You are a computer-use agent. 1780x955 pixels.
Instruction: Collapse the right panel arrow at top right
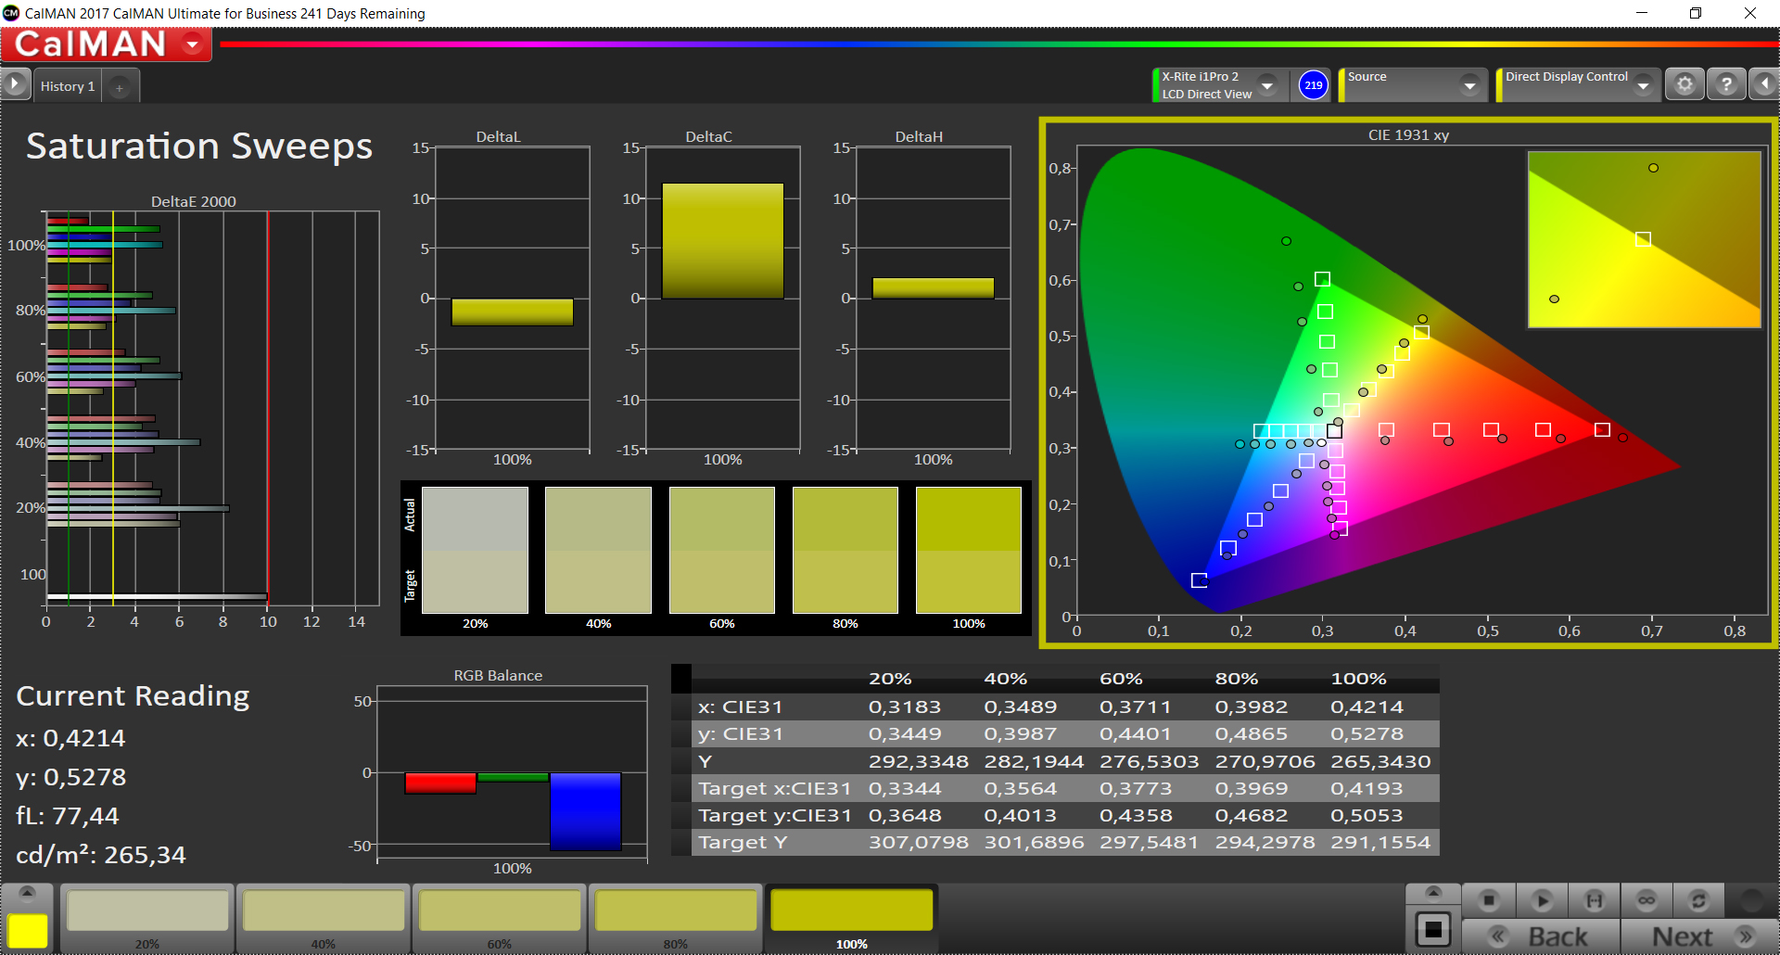(1764, 85)
